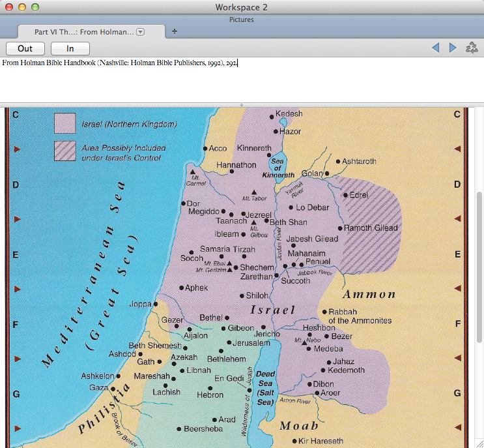Viewport: 484px width, 448px height.
Task: Click the Shiloh label on map
Action: 257,295
